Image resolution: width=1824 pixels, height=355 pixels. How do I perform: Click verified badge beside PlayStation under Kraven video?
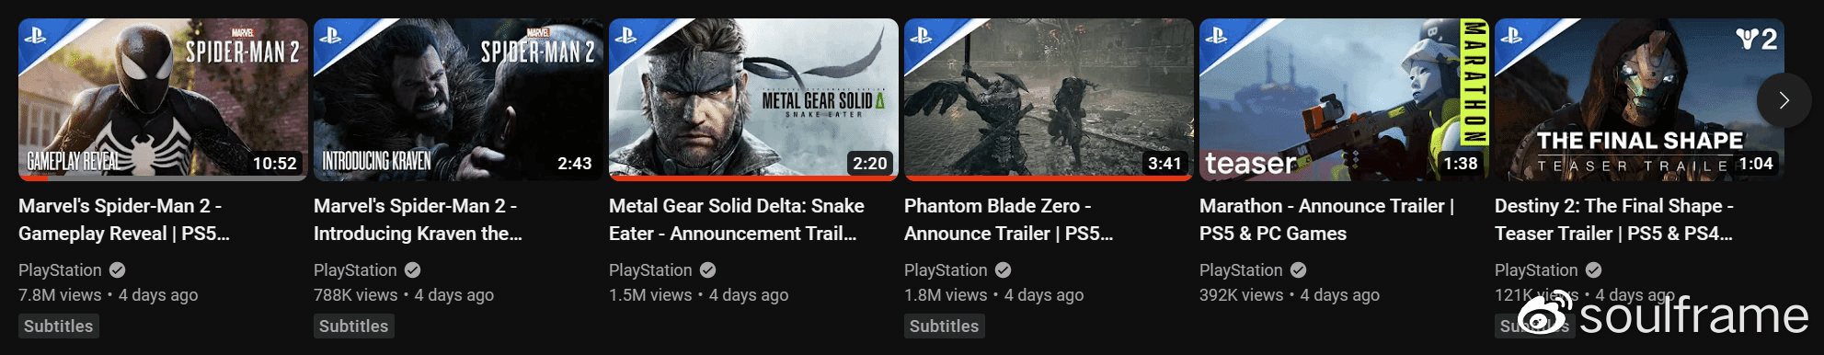(413, 269)
